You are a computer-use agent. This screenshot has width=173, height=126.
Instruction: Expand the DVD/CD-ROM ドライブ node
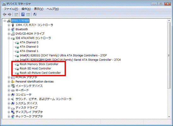pyautogui.click(x=9, y=34)
